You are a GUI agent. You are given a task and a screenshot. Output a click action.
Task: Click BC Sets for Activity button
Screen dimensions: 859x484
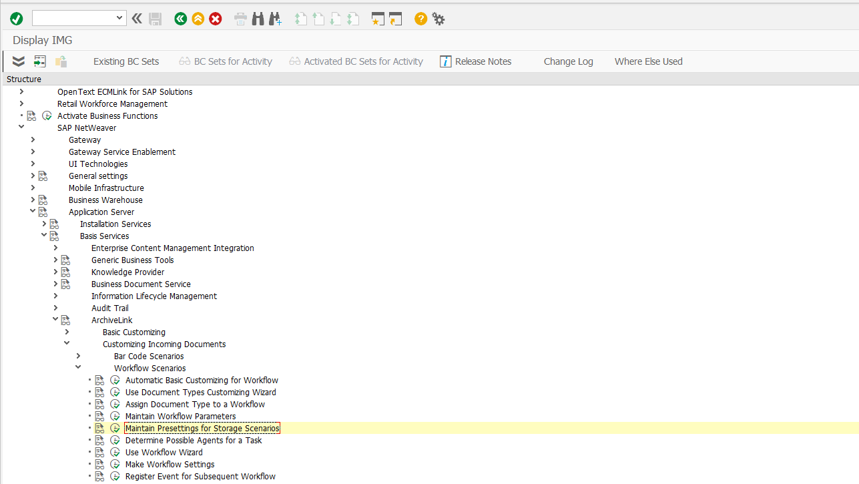click(226, 61)
